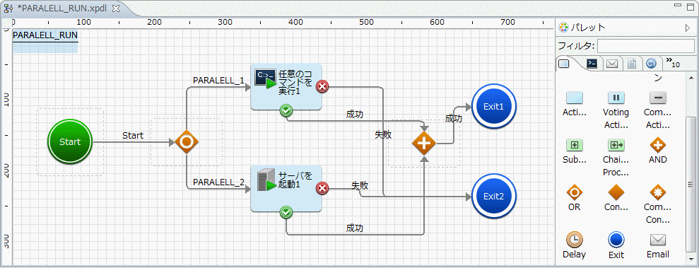Select the Activity node in the palette
This screenshot has width=699, height=268.
pyautogui.click(x=575, y=104)
